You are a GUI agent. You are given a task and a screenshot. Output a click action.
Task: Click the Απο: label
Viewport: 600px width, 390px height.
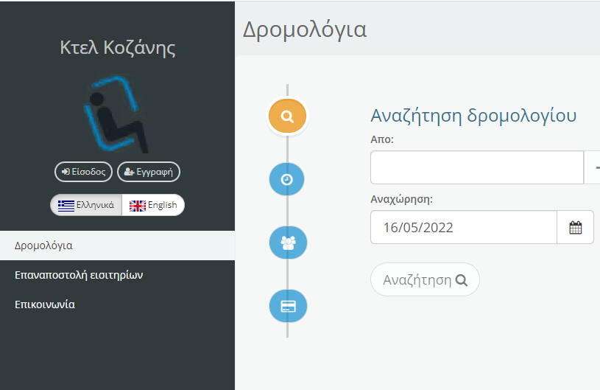coord(382,139)
